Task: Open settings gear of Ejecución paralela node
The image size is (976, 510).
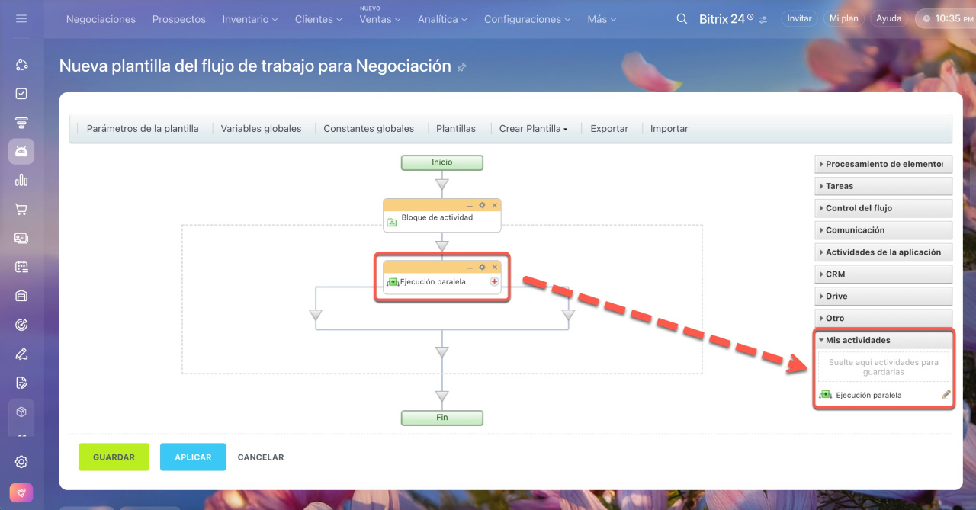Action: (482, 268)
